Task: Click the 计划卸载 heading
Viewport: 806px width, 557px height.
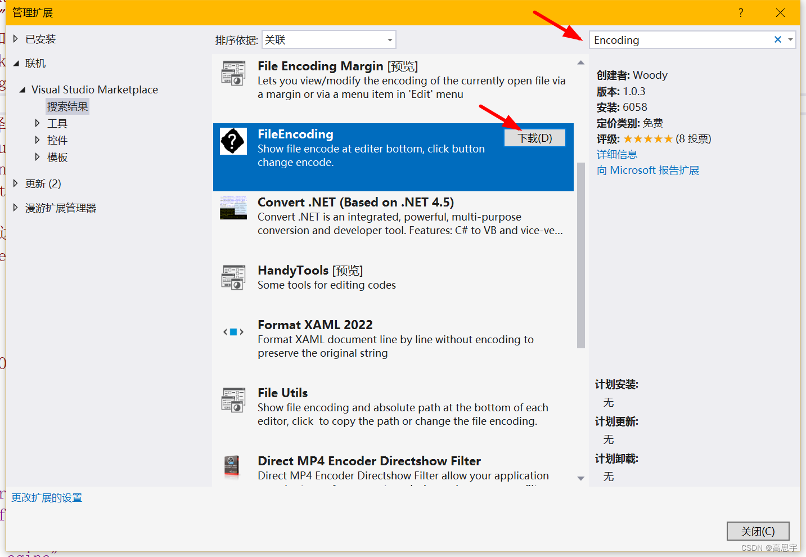Action: coord(616,459)
